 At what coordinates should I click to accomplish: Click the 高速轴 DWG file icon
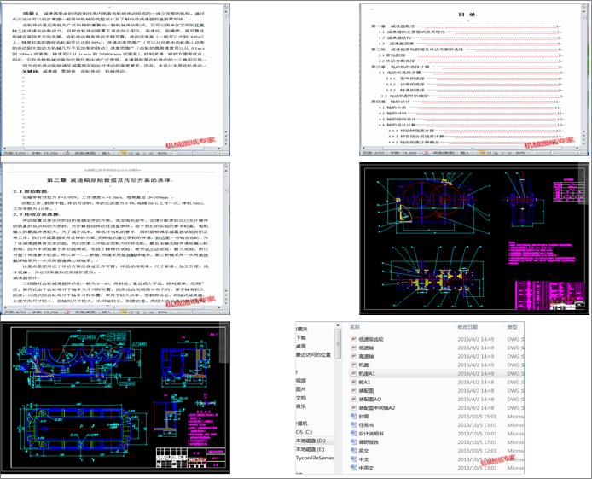pyautogui.click(x=354, y=356)
